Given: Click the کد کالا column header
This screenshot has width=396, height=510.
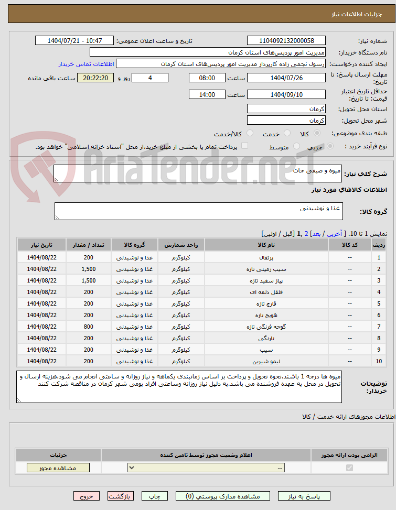Looking at the screenshot, I should pos(350,245).
